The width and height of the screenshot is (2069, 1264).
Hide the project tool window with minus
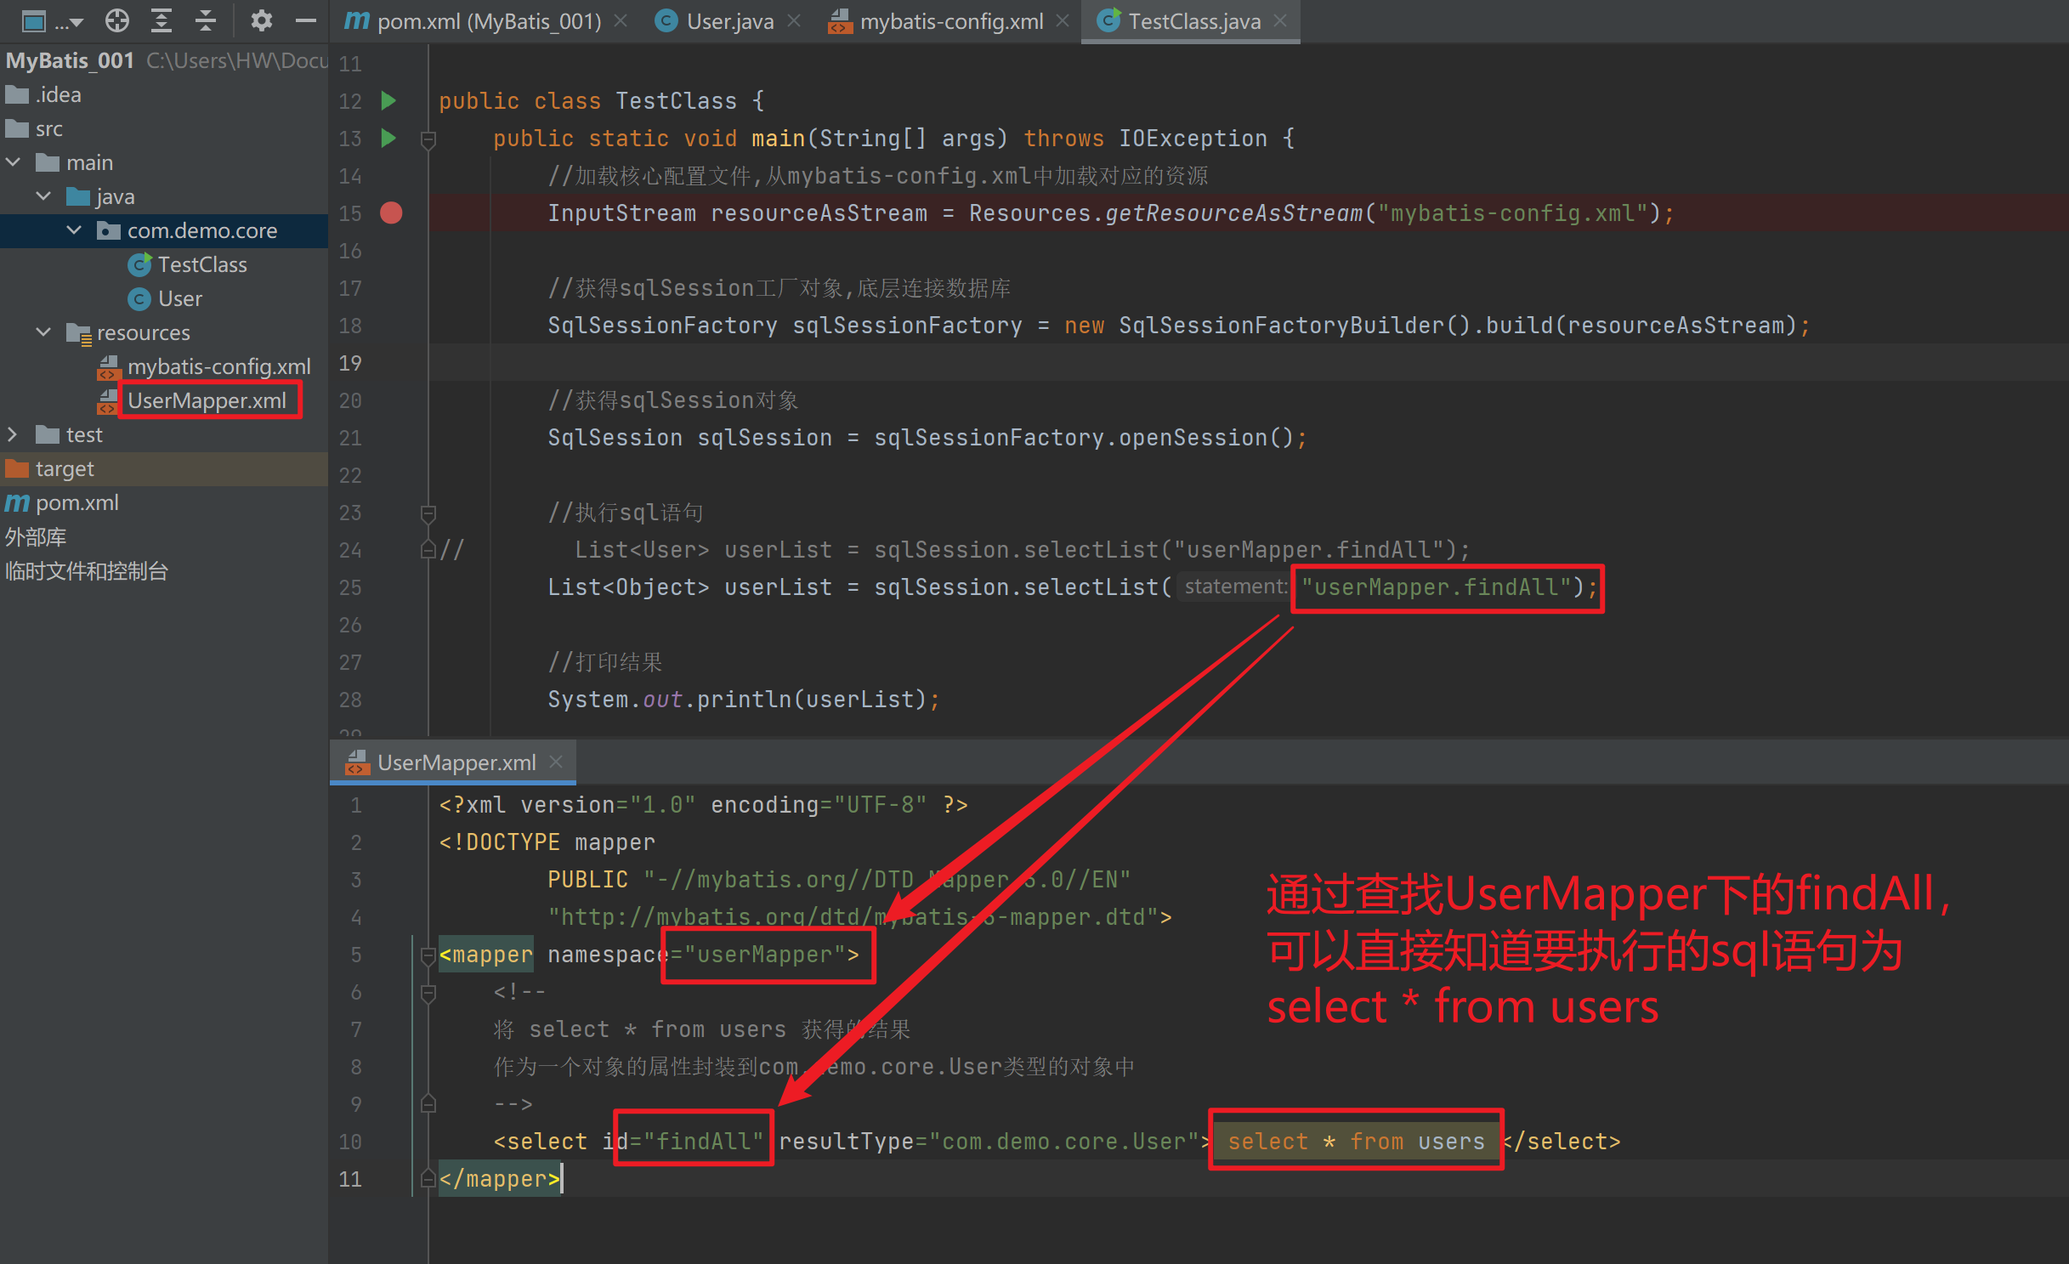306,20
